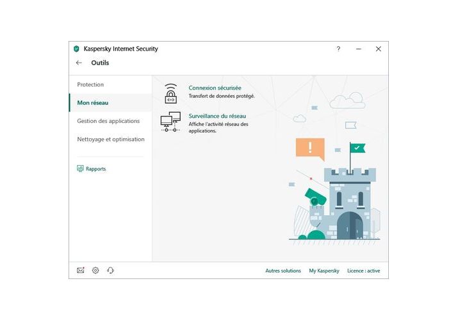
Task: Open the My Kaspersky link
Action: pyautogui.click(x=324, y=271)
